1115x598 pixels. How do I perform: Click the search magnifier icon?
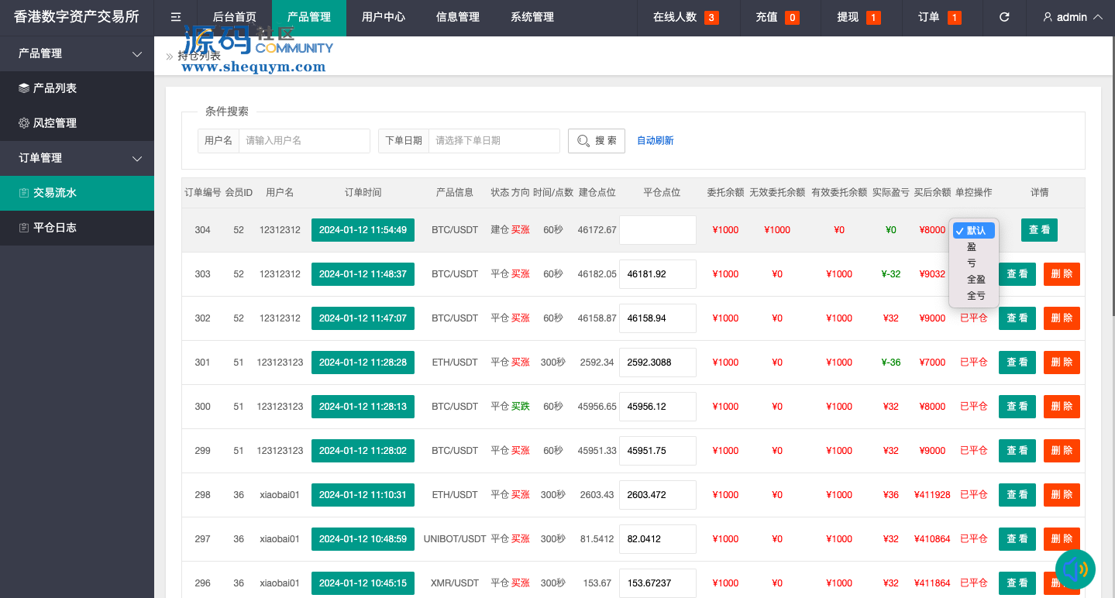pyautogui.click(x=583, y=140)
